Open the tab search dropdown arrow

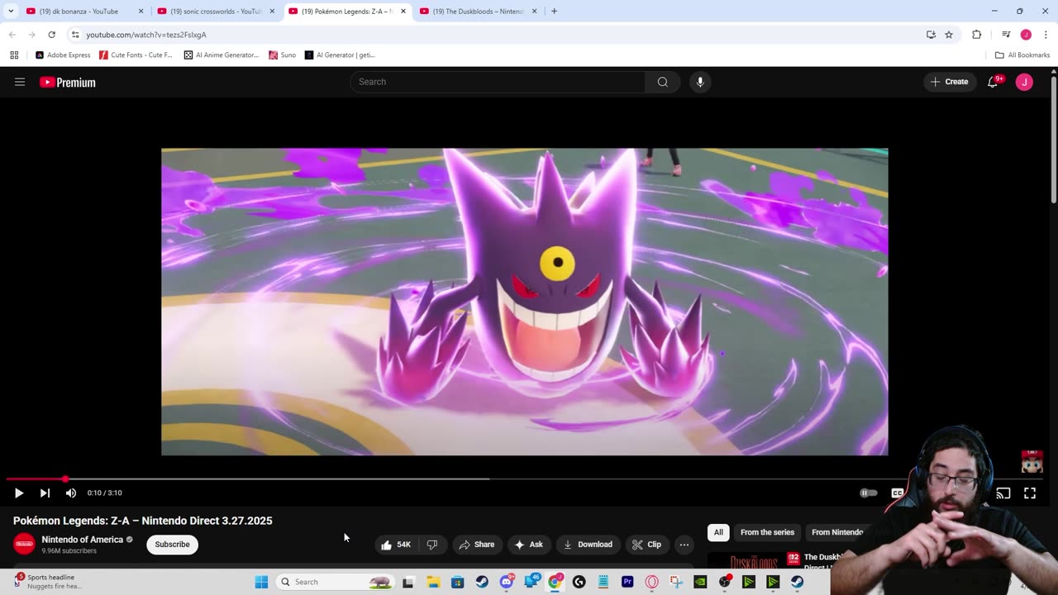pos(10,12)
